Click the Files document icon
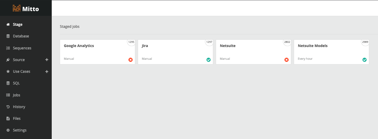The height and width of the screenshot is (139, 378). pyautogui.click(x=8, y=118)
